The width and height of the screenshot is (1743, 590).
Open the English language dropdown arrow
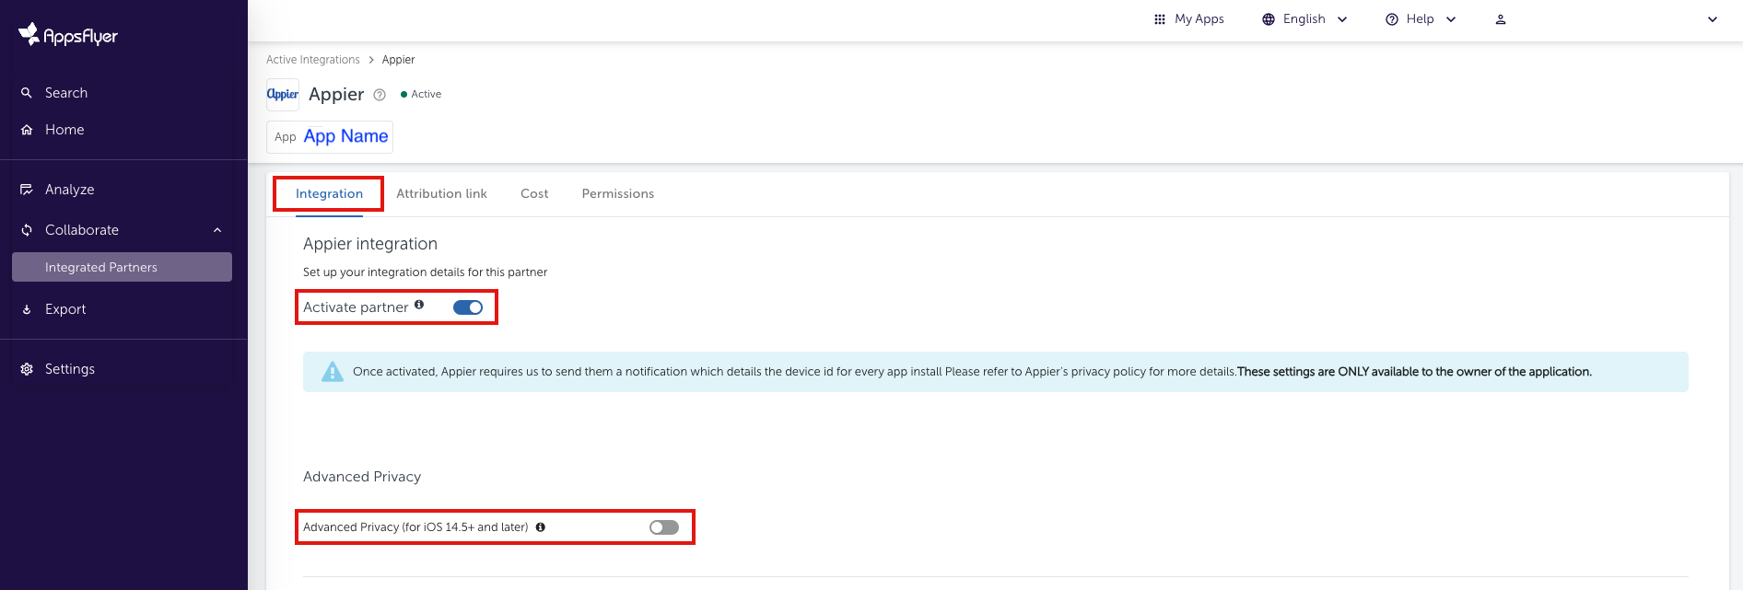point(1342,19)
